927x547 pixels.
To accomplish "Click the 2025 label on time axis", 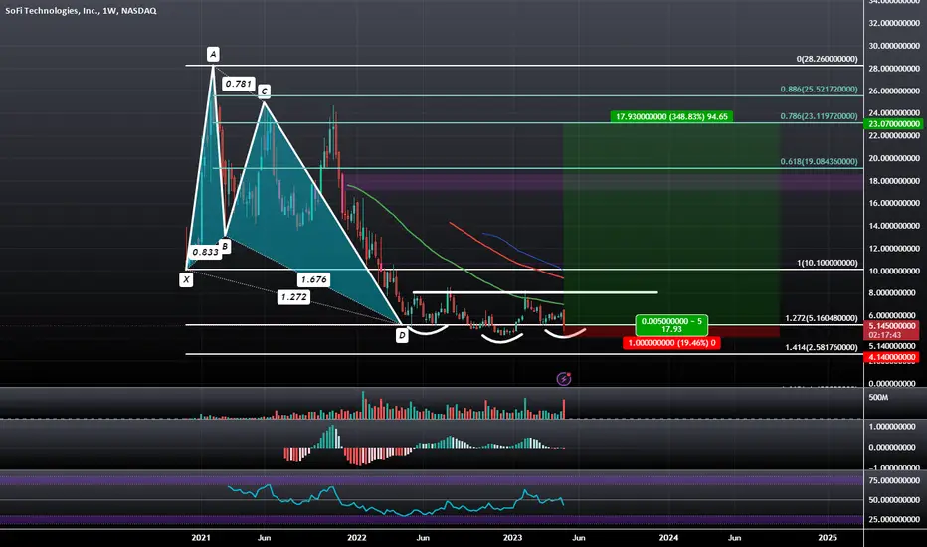I will pos(828,537).
